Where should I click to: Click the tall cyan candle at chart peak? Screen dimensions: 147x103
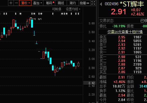(32, 23)
